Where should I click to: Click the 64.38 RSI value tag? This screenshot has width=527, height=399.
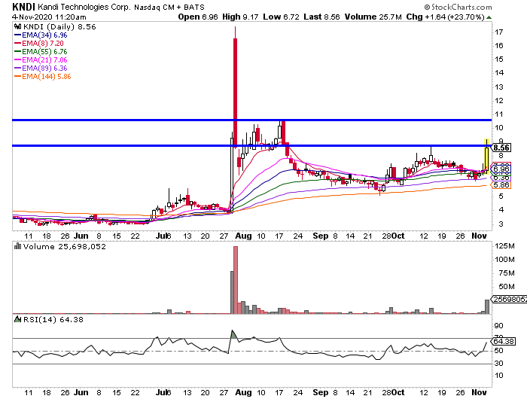pos(503,342)
